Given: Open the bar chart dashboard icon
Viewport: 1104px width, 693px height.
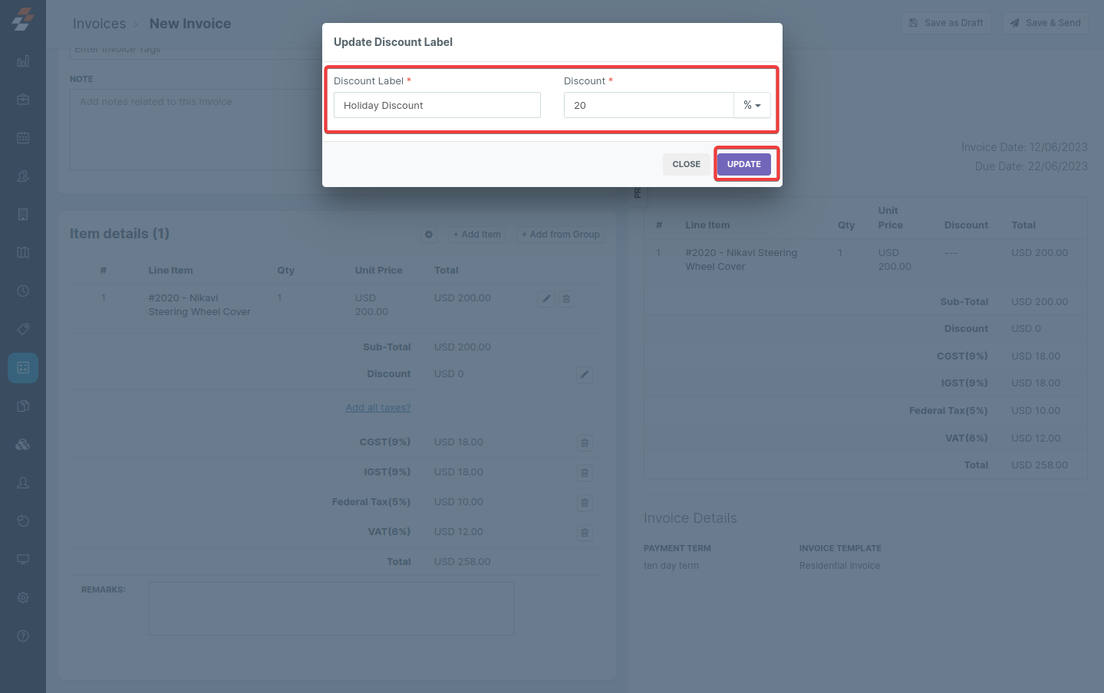Looking at the screenshot, I should coord(23,61).
